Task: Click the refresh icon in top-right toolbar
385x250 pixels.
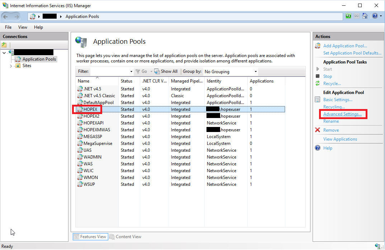Action: click(x=348, y=16)
